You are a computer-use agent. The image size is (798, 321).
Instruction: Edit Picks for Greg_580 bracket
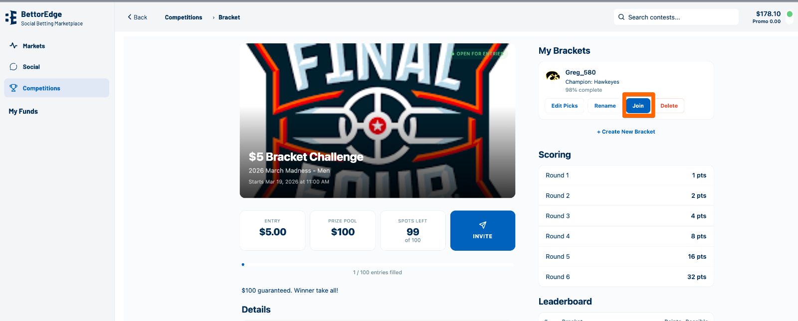[564, 106]
